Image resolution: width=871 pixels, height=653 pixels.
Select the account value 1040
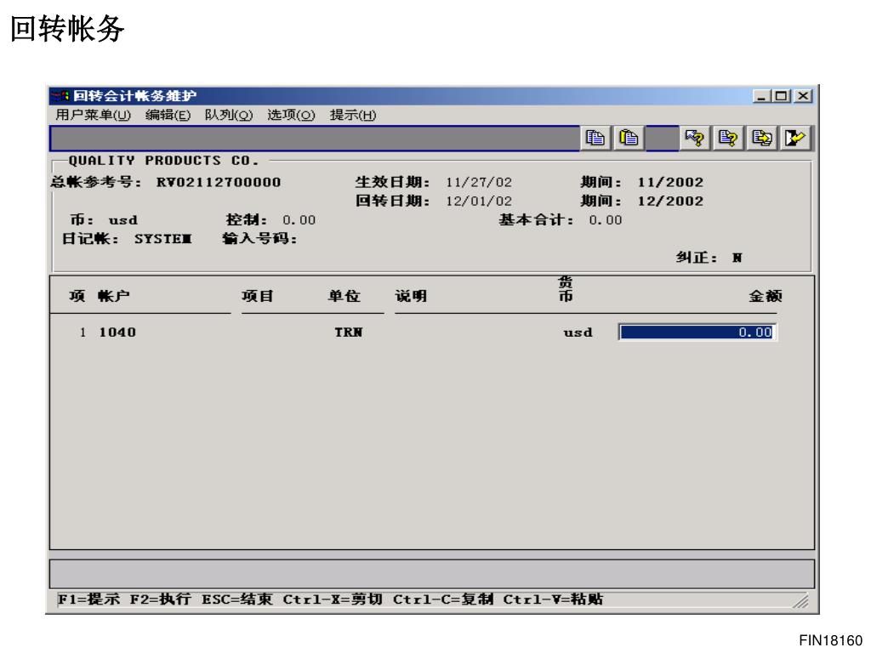pos(117,332)
